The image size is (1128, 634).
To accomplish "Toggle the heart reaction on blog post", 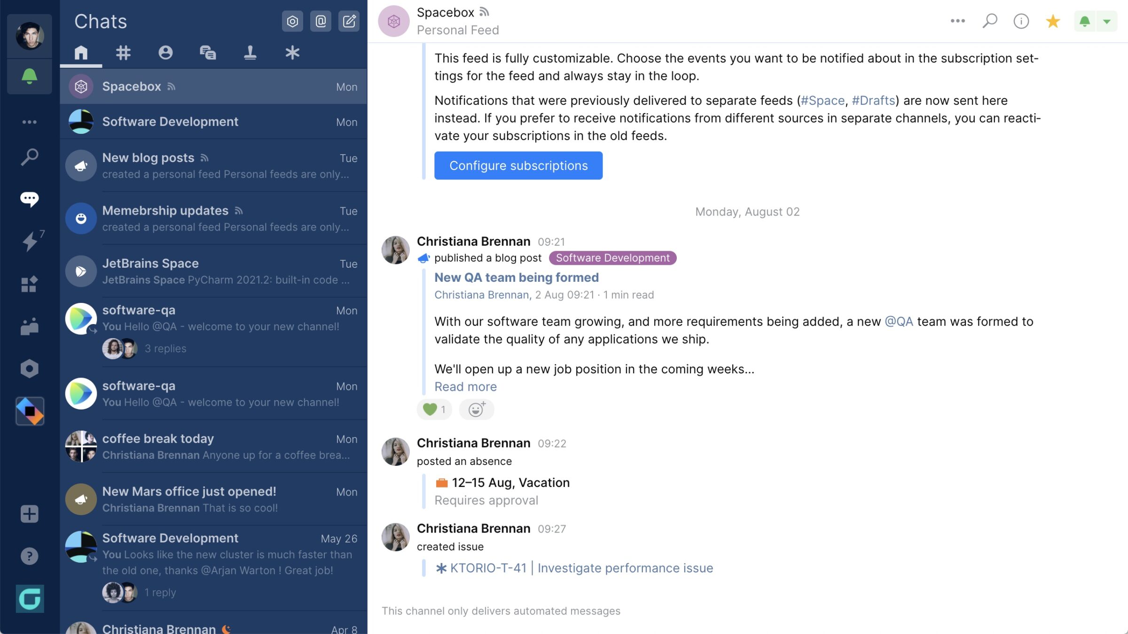I will point(434,410).
